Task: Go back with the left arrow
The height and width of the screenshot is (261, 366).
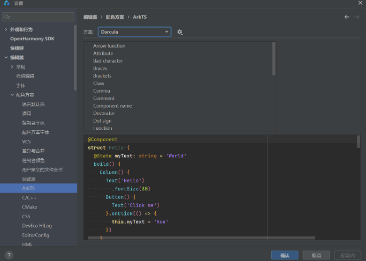Action: point(347,17)
